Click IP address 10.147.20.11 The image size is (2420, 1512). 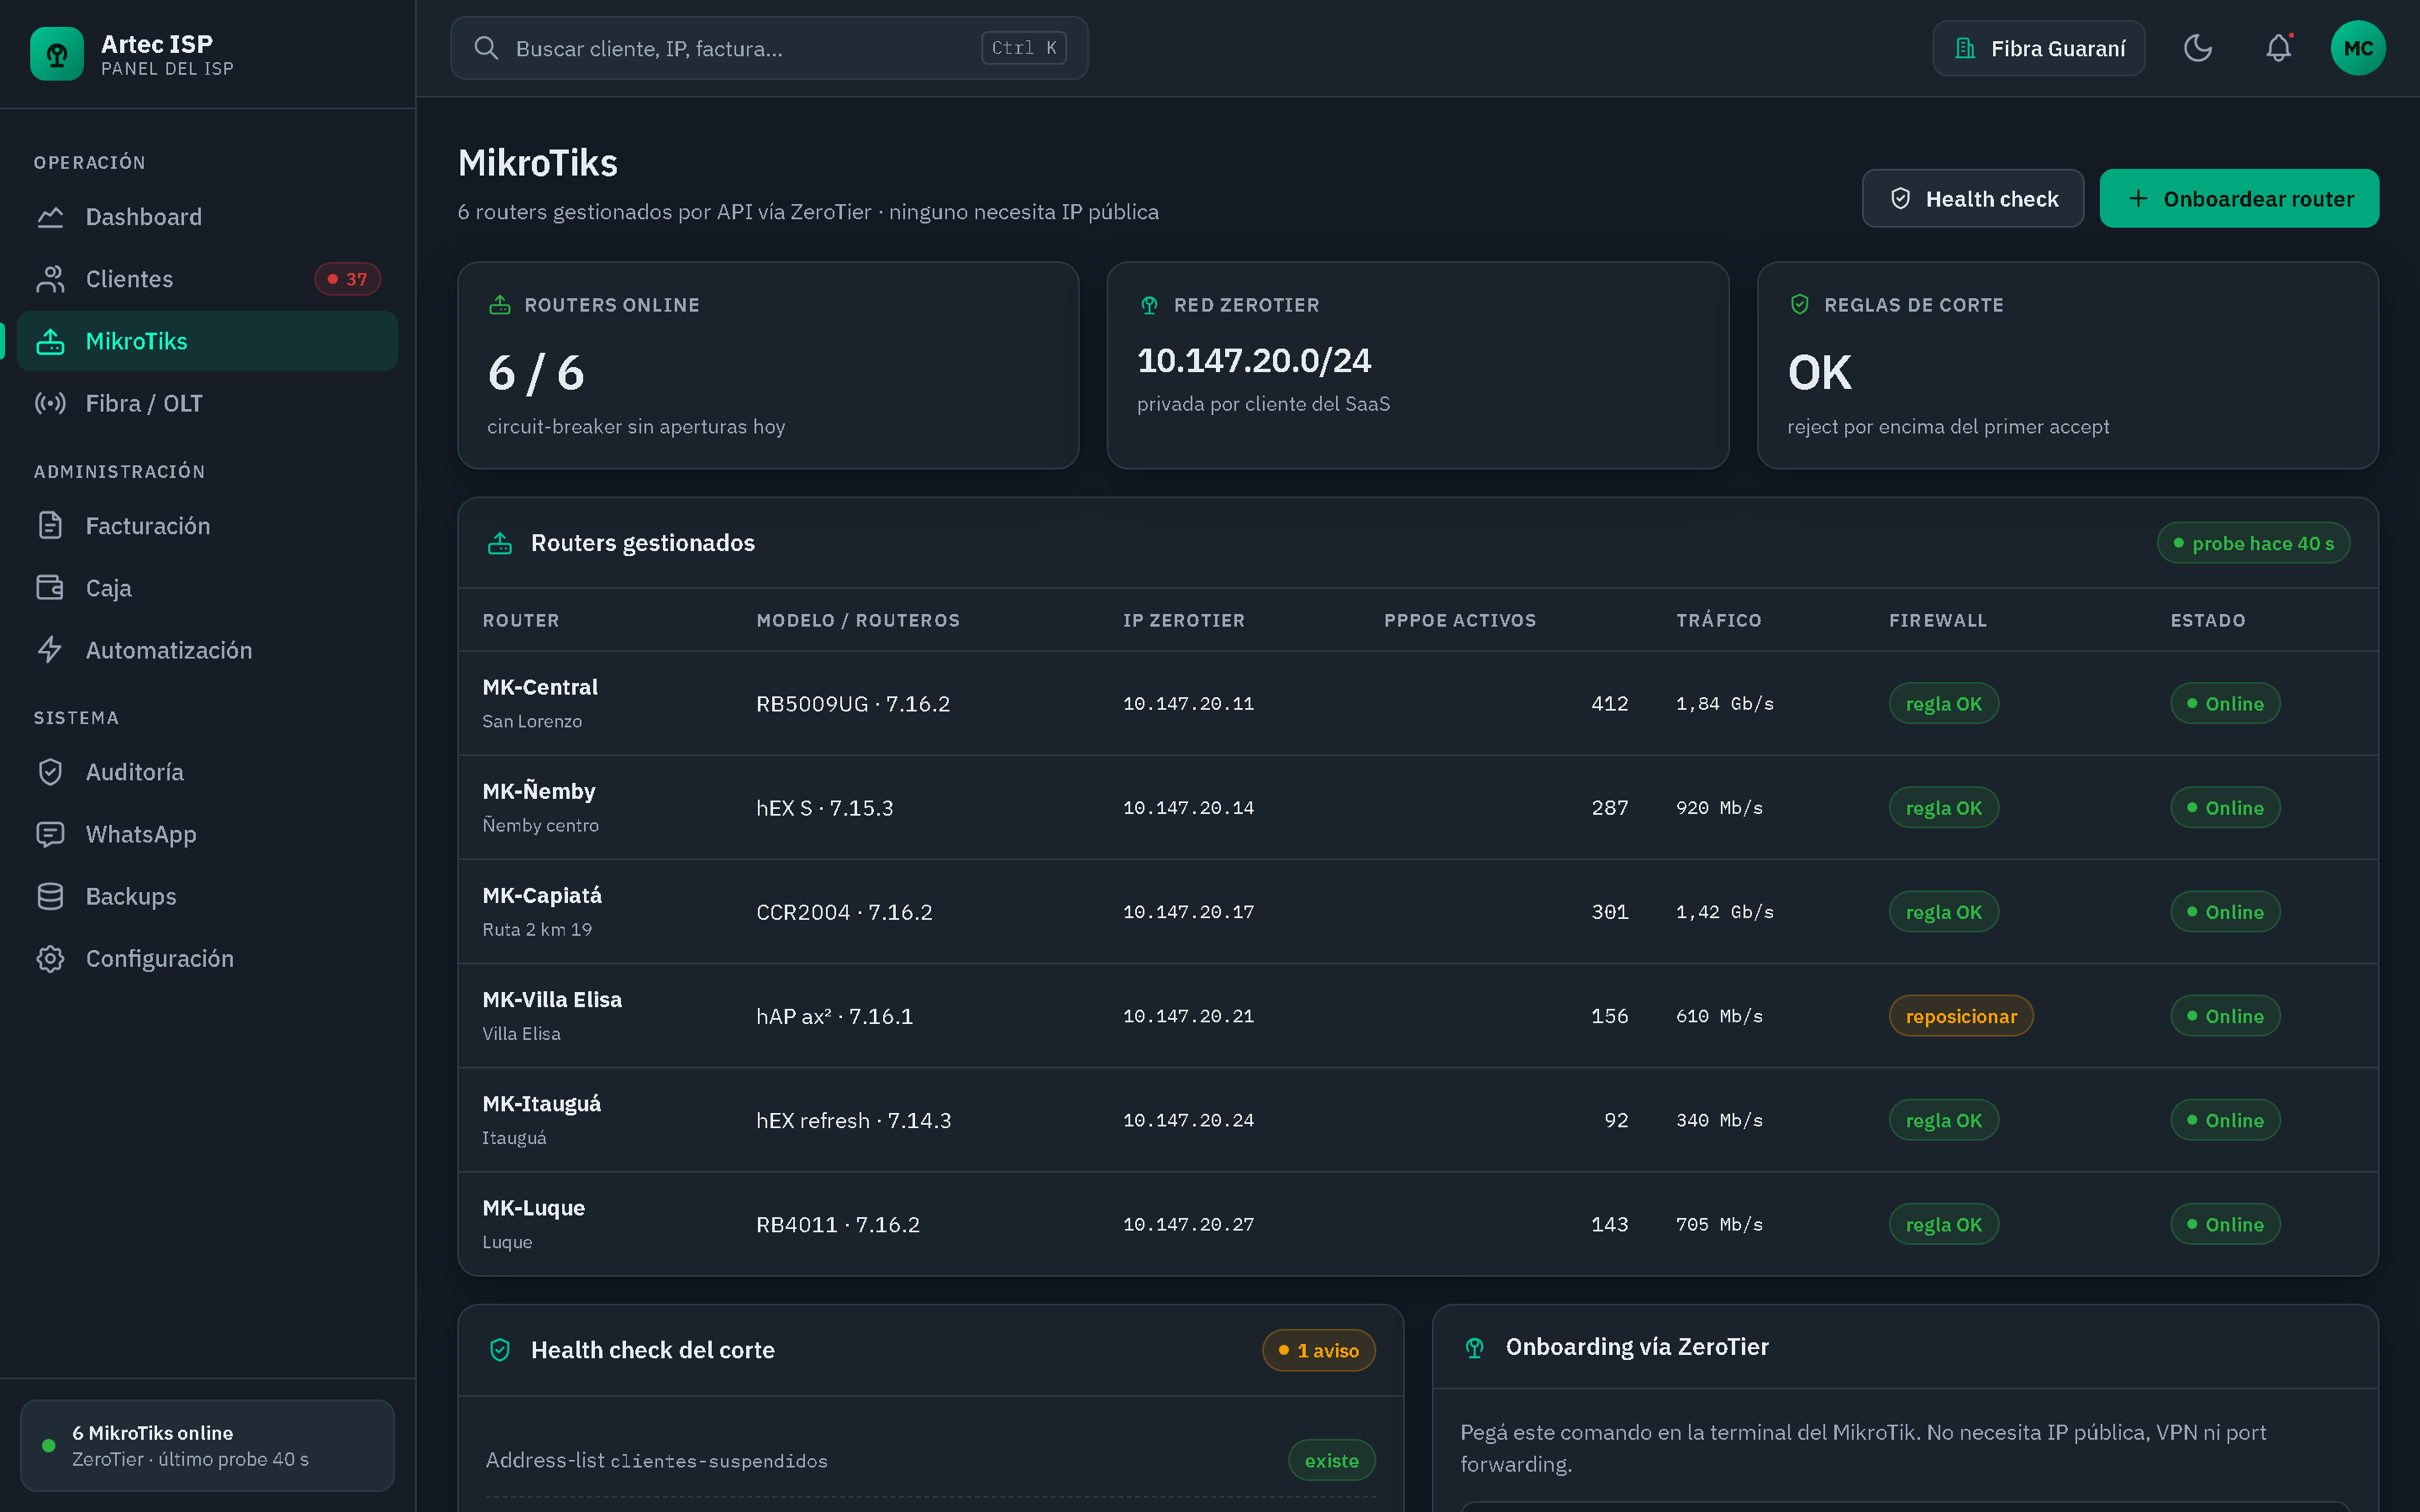[1188, 703]
